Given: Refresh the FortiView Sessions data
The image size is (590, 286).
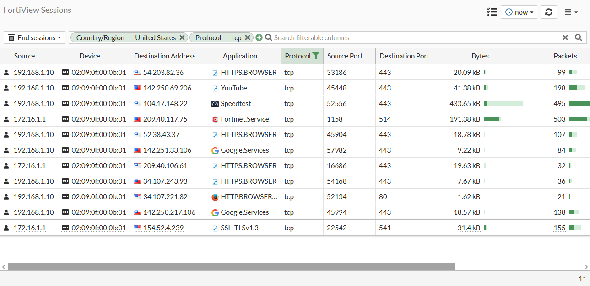Looking at the screenshot, I should click(x=548, y=12).
